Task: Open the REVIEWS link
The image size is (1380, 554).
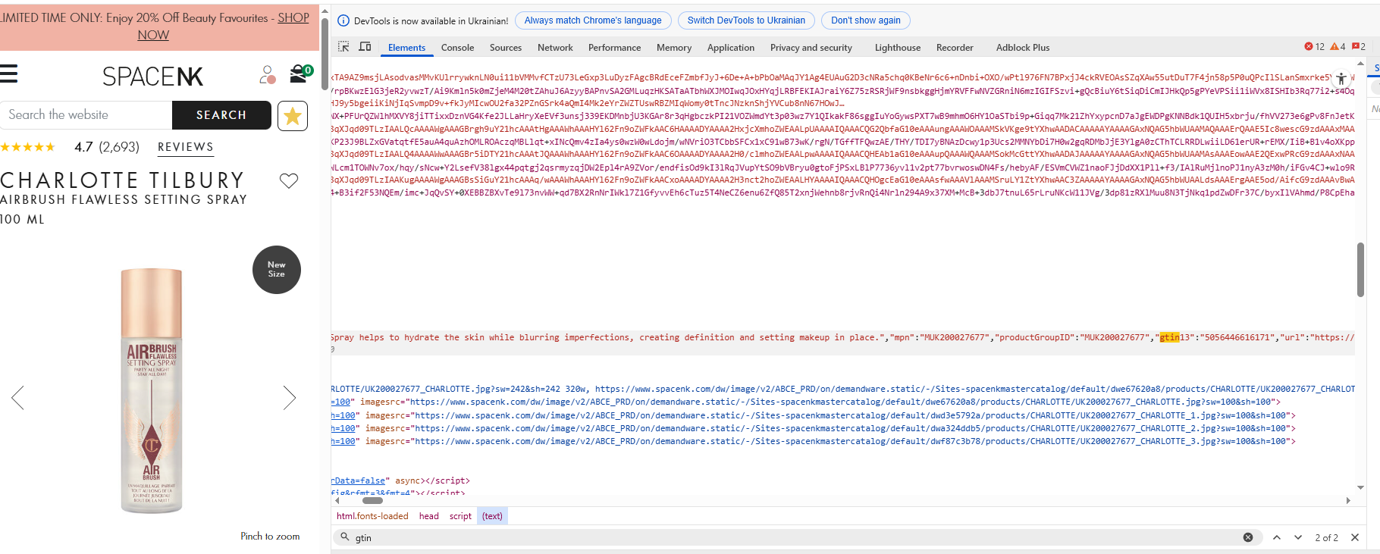Action: [186, 147]
